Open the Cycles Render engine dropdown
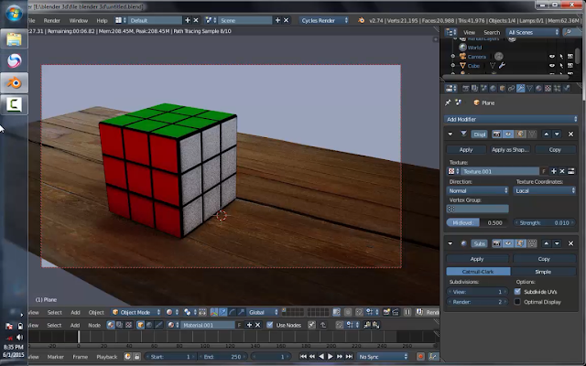 (324, 20)
